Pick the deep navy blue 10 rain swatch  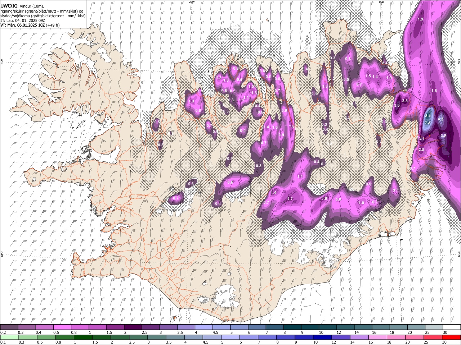tap(322, 337)
